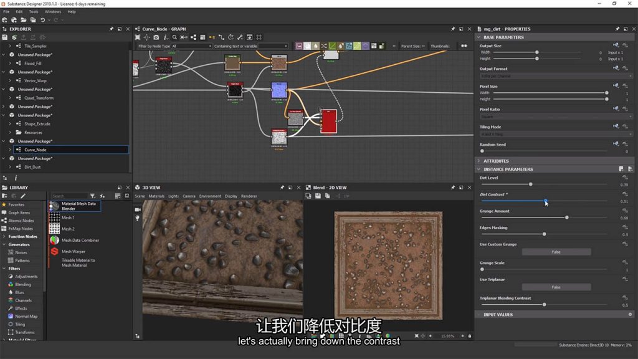Screen dimensions: 638x359
Task: Click the open package folder icon in main toolbar
Action: pos(23,19)
